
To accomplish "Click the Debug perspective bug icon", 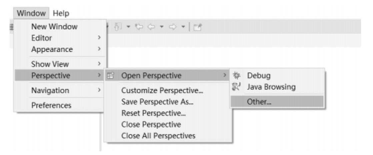I will (238, 76).
